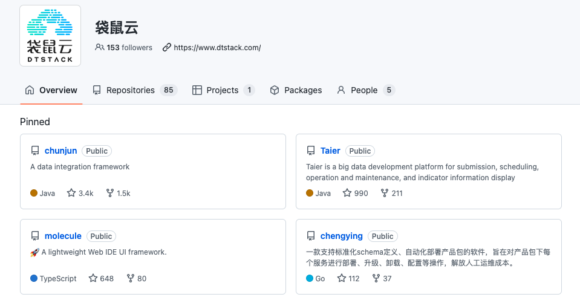This screenshot has height=300, width=580.
Task: Open the molecule repository link
Action: point(63,236)
